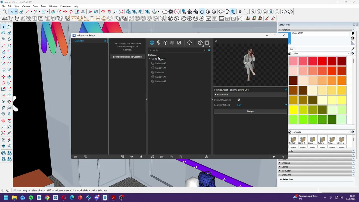Click the Merge button
Image resolution: width=359 pixels, height=202 pixels.
[x=250, y=111]
